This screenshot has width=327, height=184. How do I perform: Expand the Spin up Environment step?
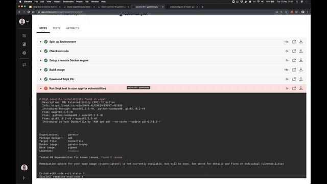(x=41, y=42)
